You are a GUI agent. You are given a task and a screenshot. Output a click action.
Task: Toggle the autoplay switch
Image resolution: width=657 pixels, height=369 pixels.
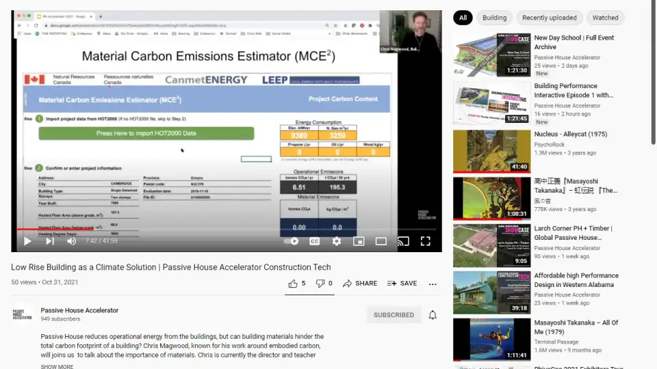[x=292, y=241]
